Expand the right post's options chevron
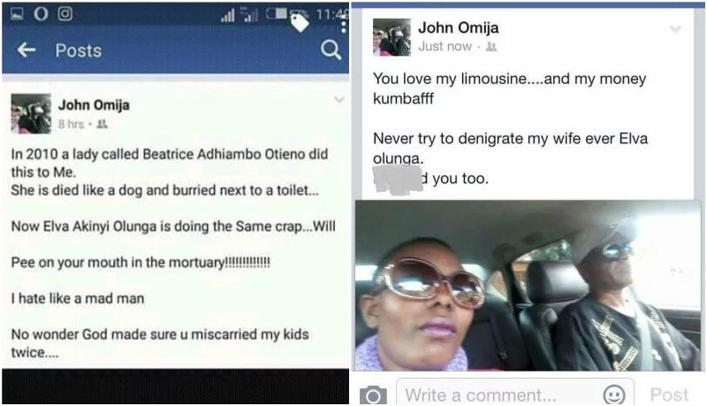 (675, 29)
